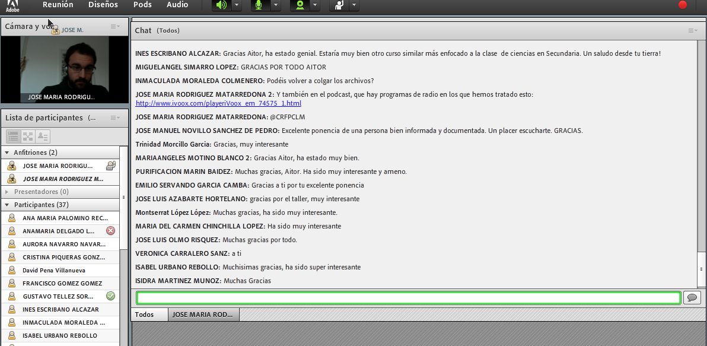
Task: Switch to the JOSE MARIA ROD... chat tab
Action: click(203, 315)
